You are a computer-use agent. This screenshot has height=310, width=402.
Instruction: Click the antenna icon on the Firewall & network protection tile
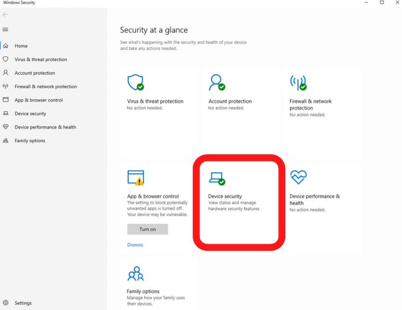[x=298, y=83]
